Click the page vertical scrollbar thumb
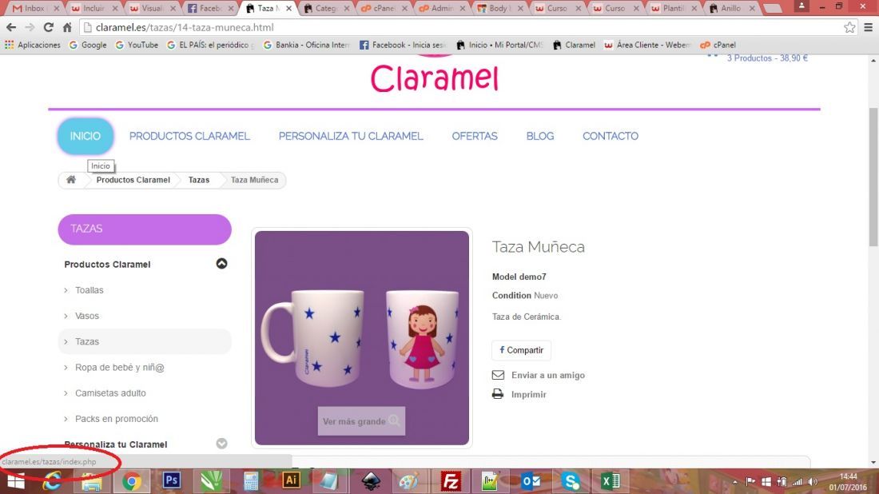 (873, 177)
